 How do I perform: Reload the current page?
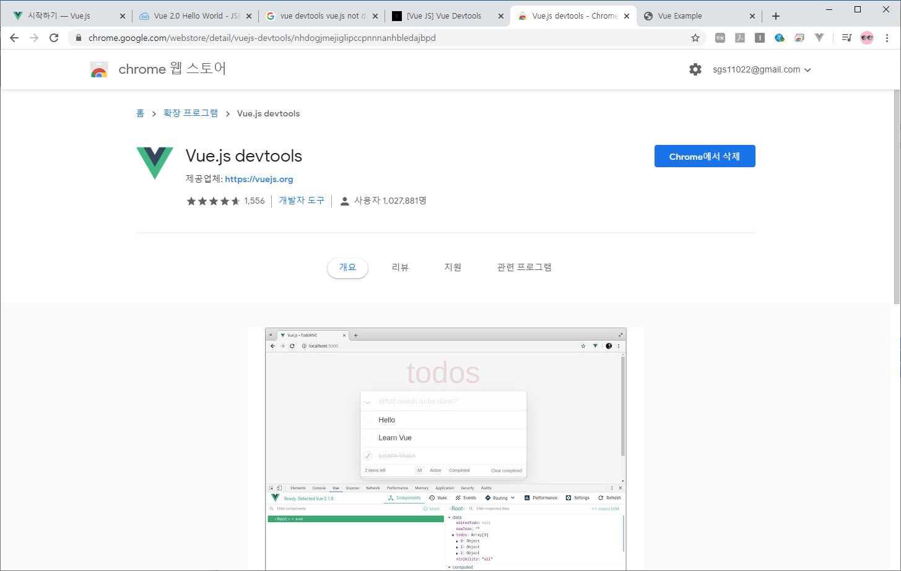coord(54,38)
